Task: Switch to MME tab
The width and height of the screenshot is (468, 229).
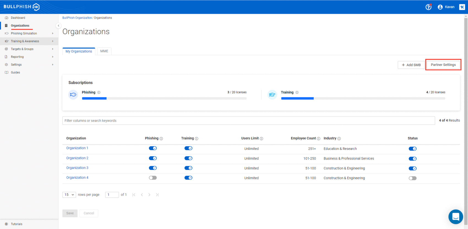Action: point(104,51)
